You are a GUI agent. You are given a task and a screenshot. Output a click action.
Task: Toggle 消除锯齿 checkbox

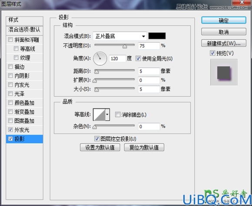(118, 115)
